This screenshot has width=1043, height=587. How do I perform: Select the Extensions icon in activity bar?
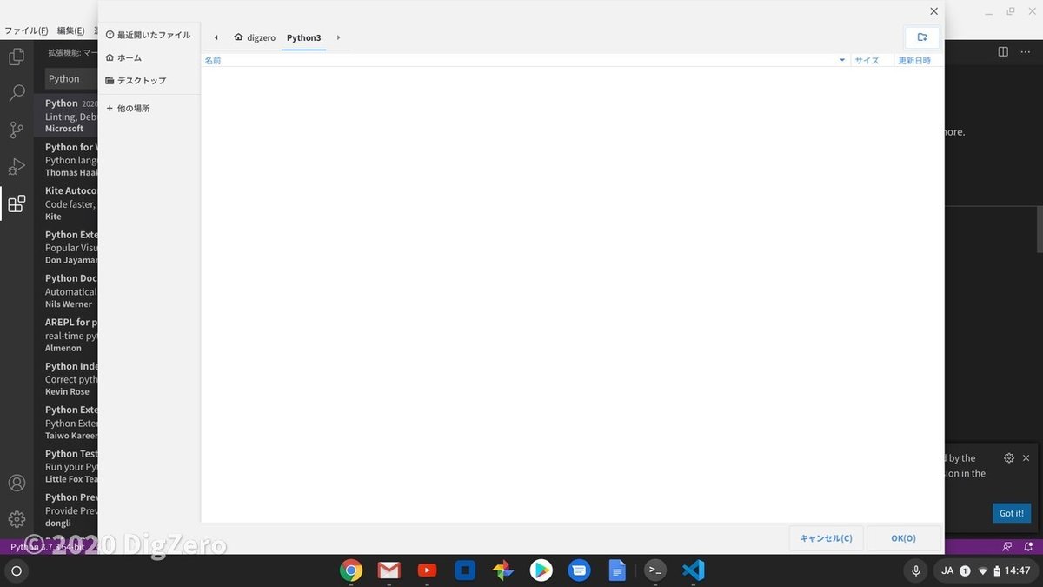click(x=17, y=204)
